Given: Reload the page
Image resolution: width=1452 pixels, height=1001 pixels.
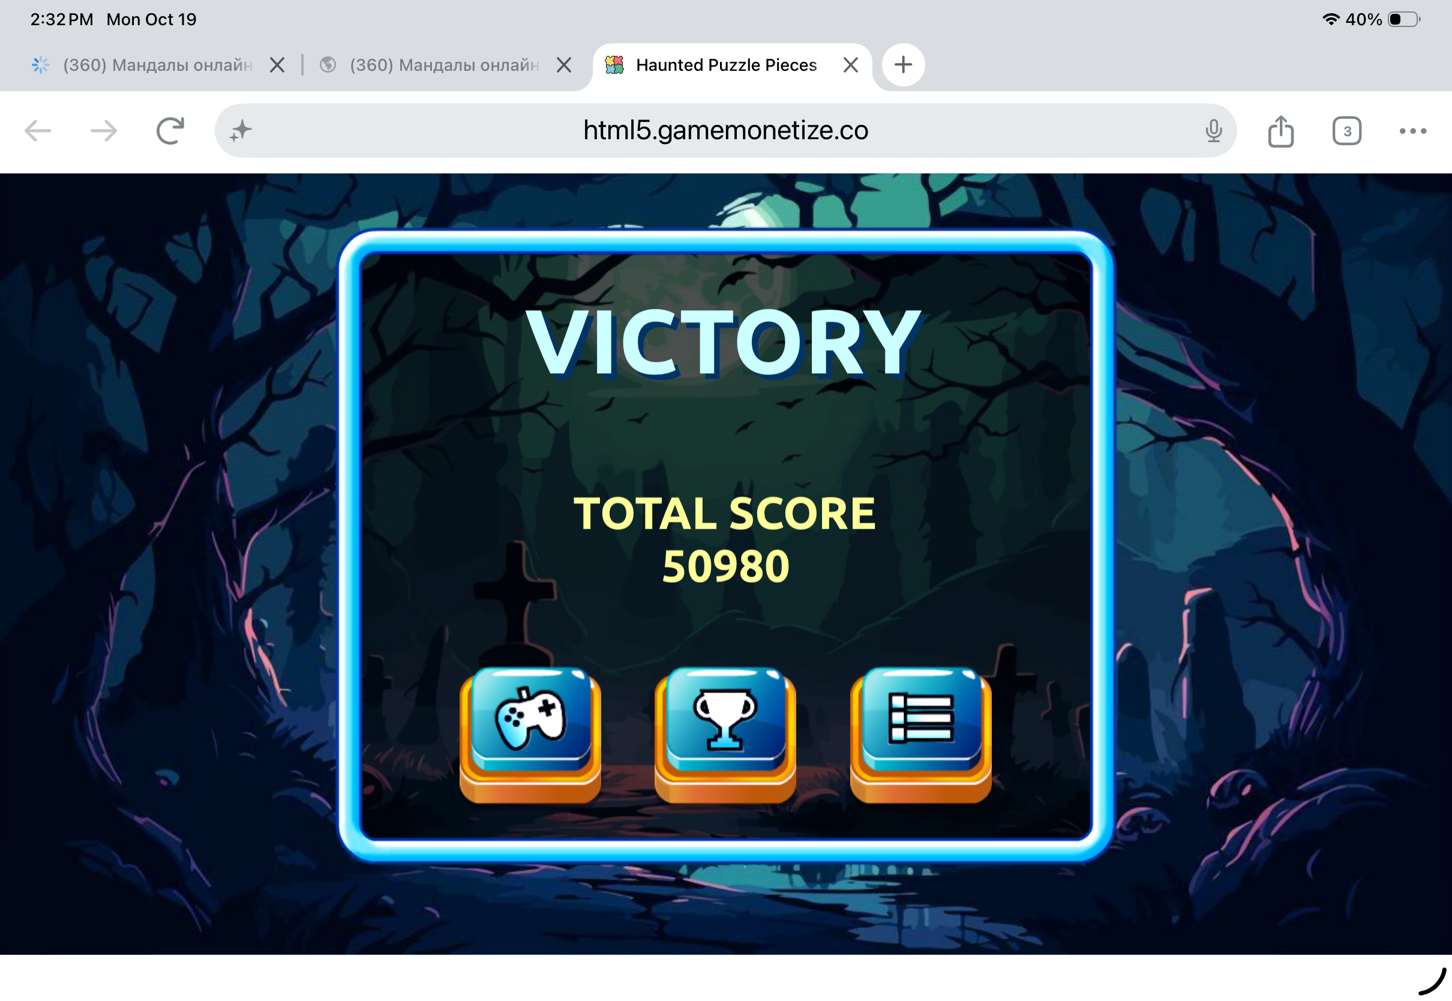Looking at the screenshot, I should [170, 130].
